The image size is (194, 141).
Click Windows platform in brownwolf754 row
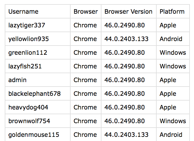click(x=173, y=121)
